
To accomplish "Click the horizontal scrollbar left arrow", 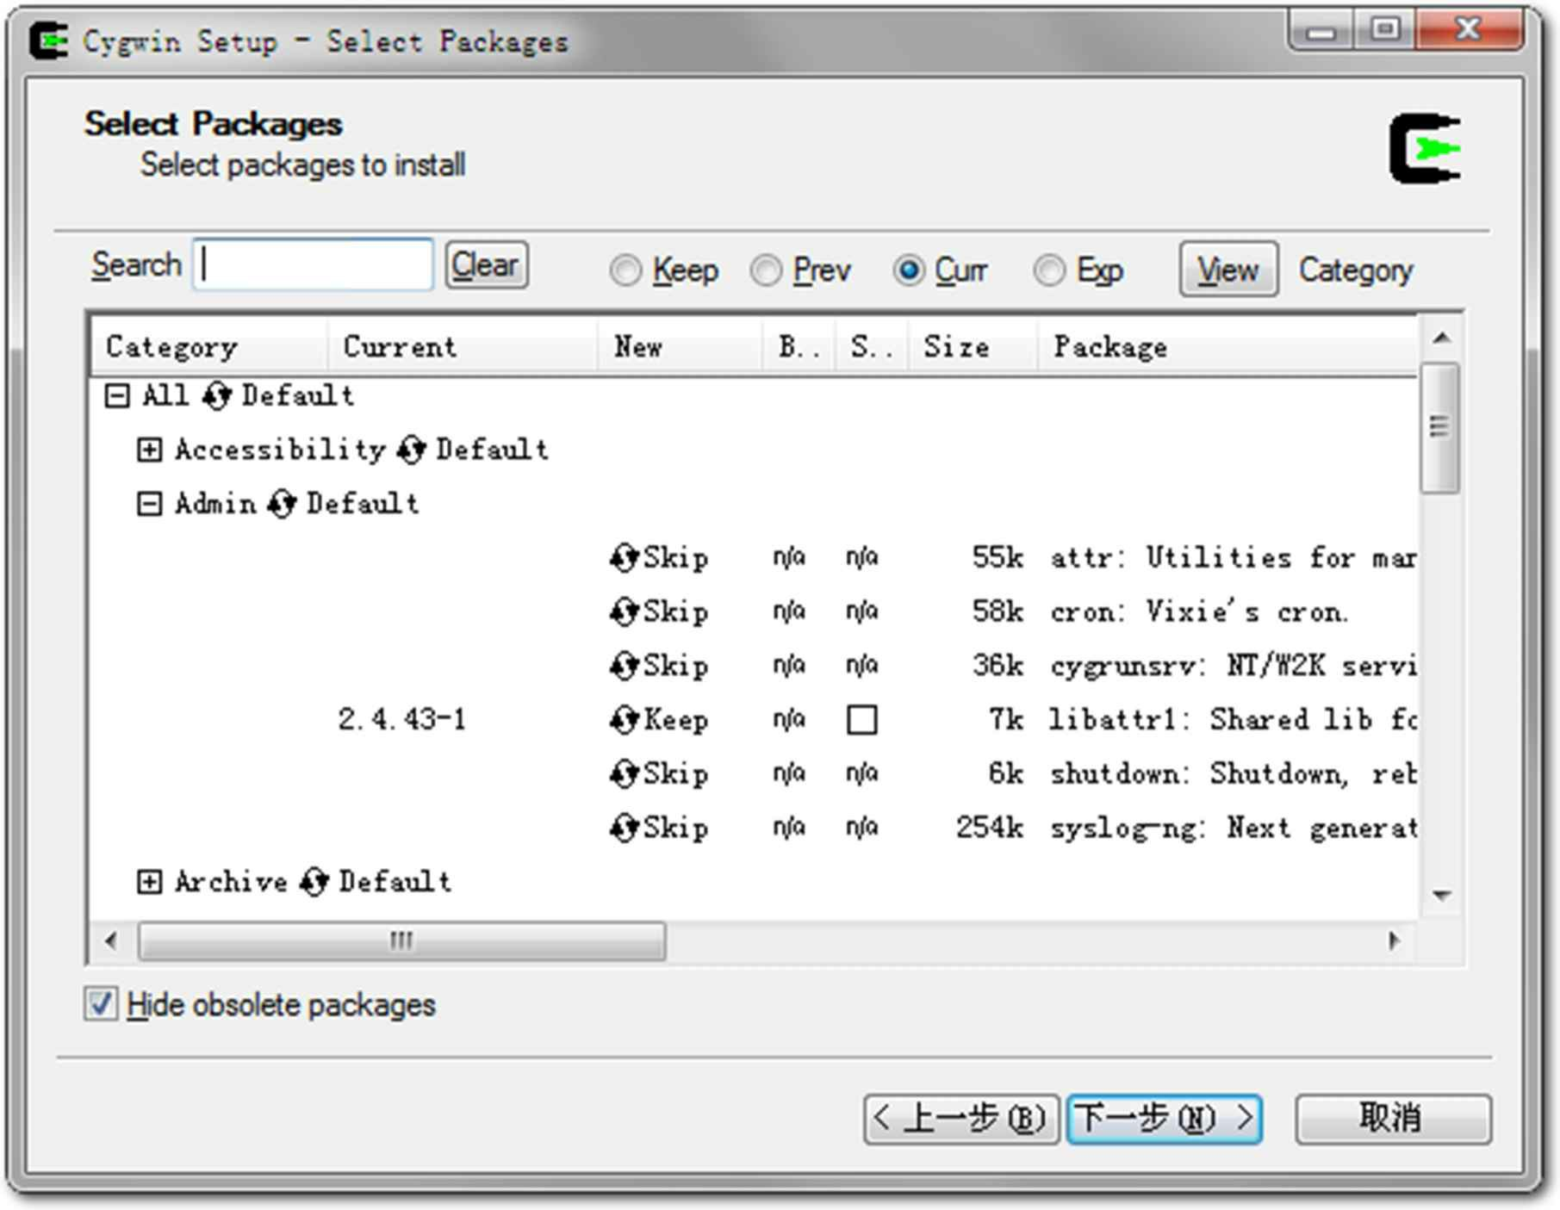I will (x=111, y=940).
